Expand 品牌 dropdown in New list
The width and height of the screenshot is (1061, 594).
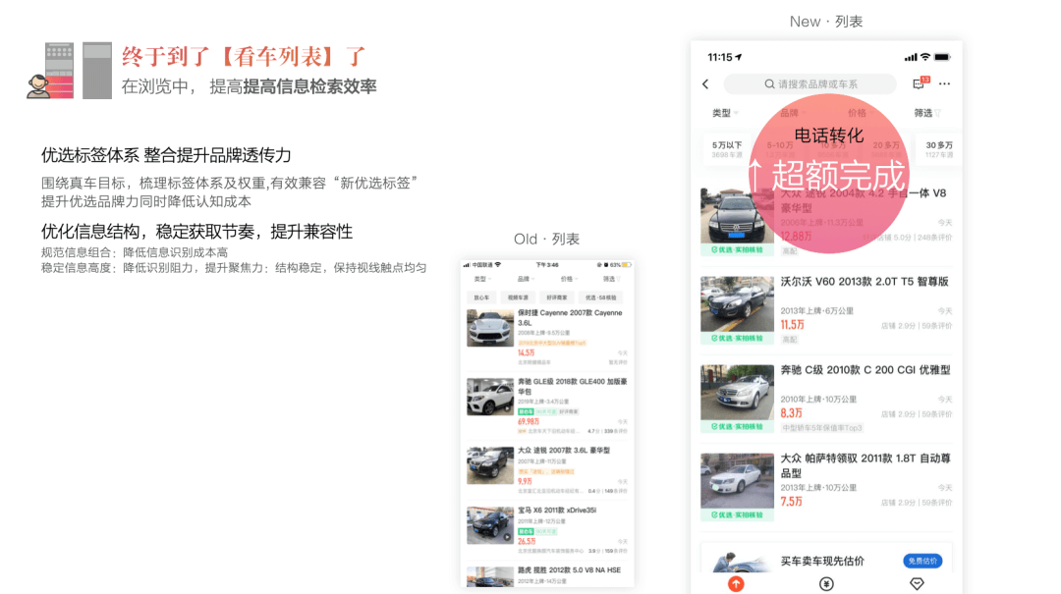(793, 113)
